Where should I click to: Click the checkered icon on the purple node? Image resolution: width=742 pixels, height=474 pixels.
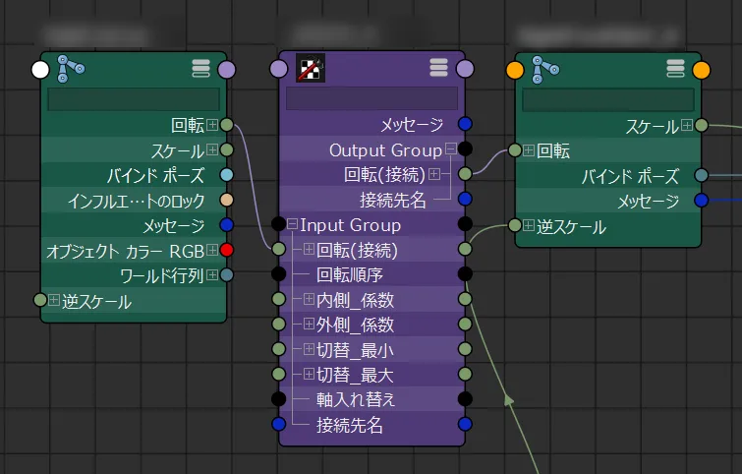pos(311,68)
